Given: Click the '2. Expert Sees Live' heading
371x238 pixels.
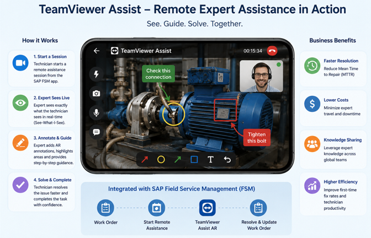Looking at the screenshot, I should (51, 98).
